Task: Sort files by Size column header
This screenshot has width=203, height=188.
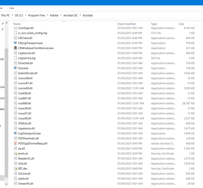Action: click(x=181, y=24)
